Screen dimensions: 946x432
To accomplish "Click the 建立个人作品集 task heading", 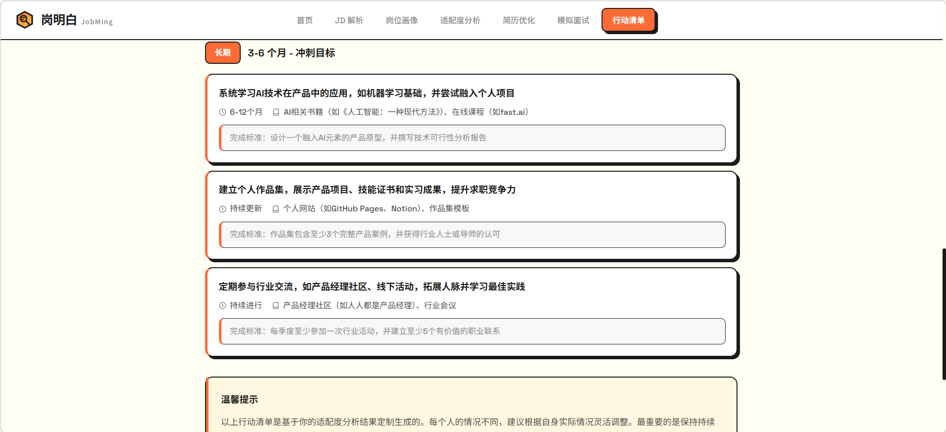I will pos(367,190).
